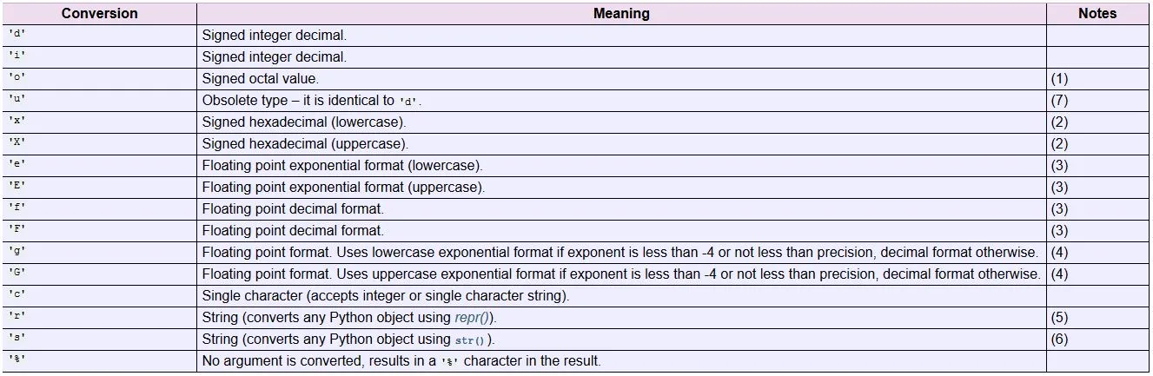Click note (3) in the 'F' row
The image size is (1153, 376).
click(1059, 231)
